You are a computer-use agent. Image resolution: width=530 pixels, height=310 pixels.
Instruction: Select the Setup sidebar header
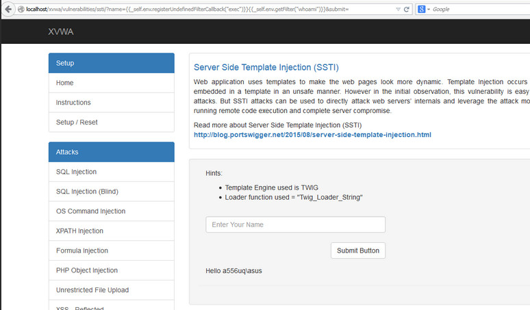pyautogui.click(x=112, y=63)
